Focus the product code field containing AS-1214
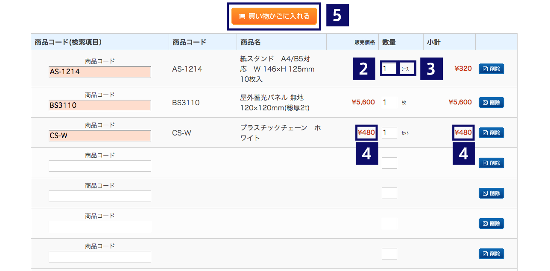Viewport: 550px width, 271px height. (x=100, y=72)
